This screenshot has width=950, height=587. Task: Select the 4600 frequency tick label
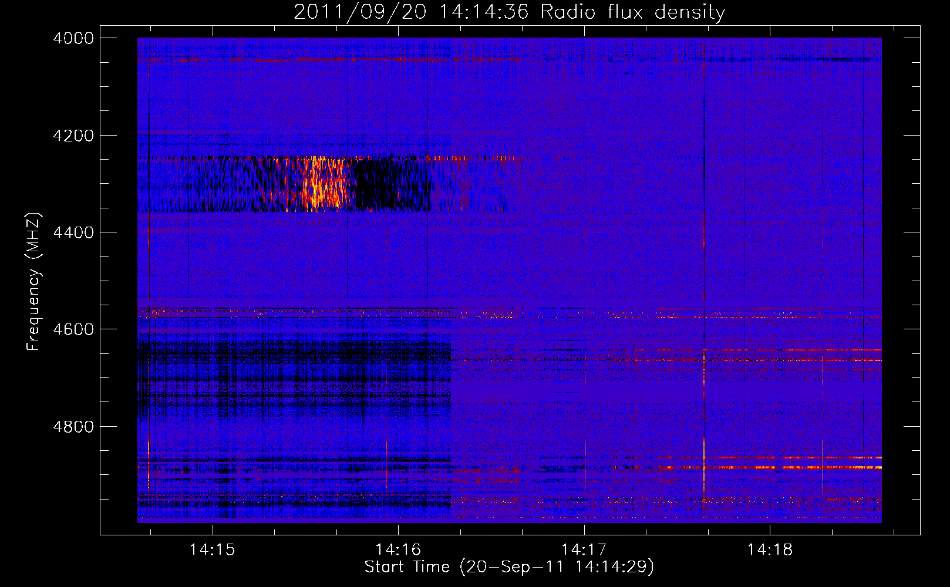[73, 329]
